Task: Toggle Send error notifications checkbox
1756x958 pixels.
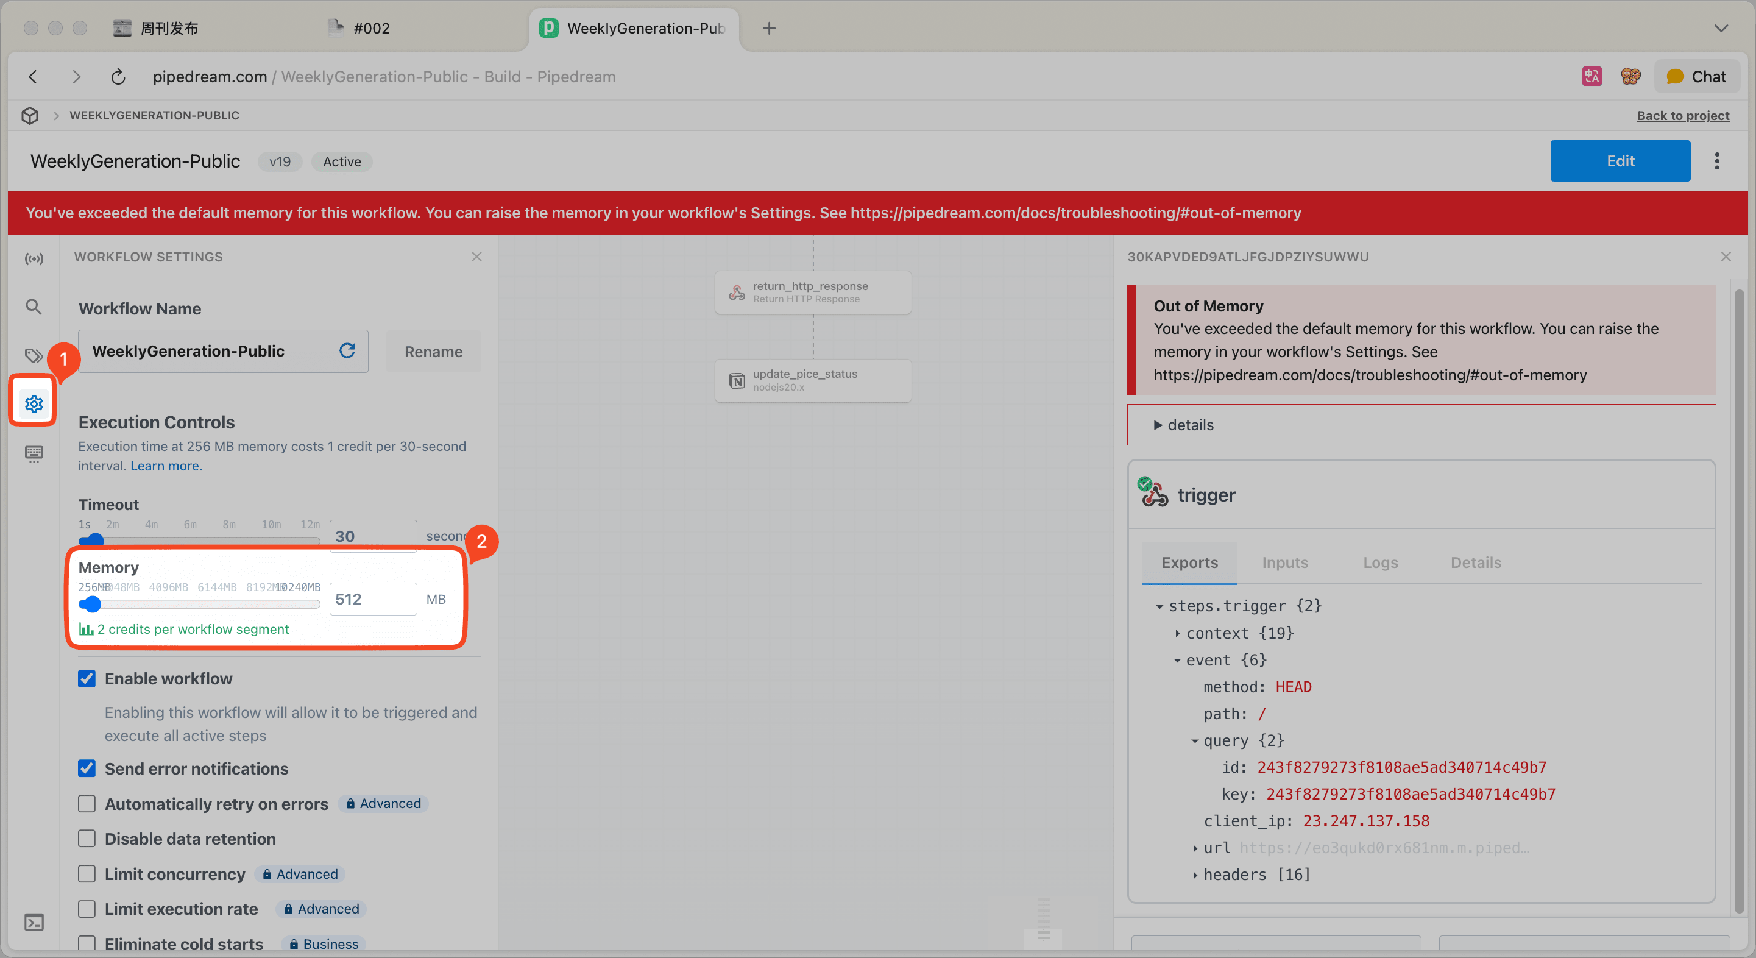Action: click(x=87, y=768)
